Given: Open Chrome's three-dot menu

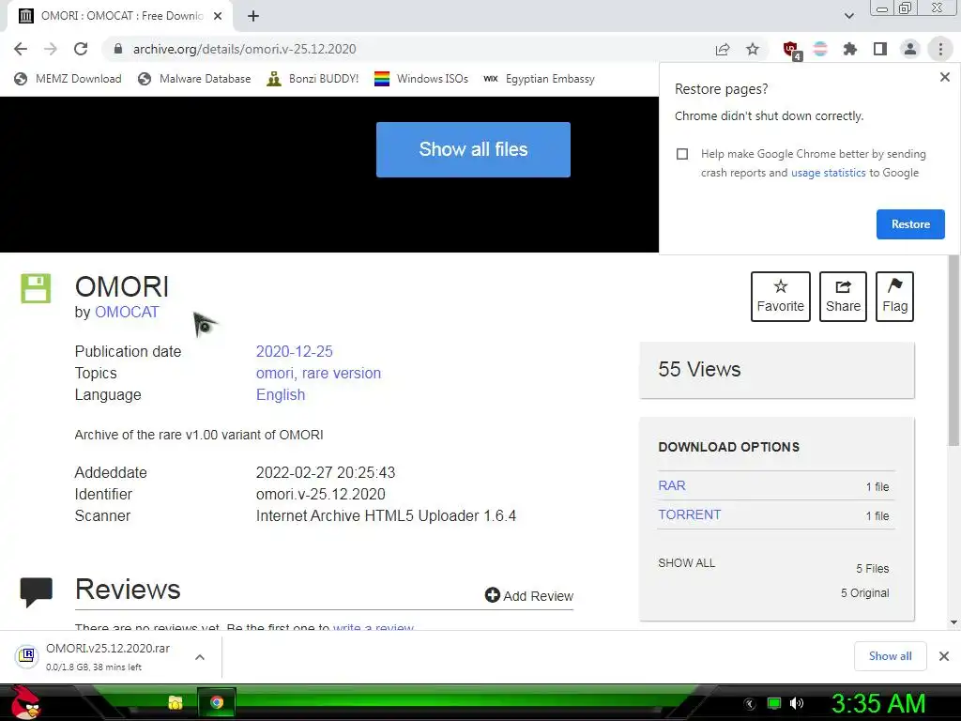Looking at the screenshot, I should [940, 49].
